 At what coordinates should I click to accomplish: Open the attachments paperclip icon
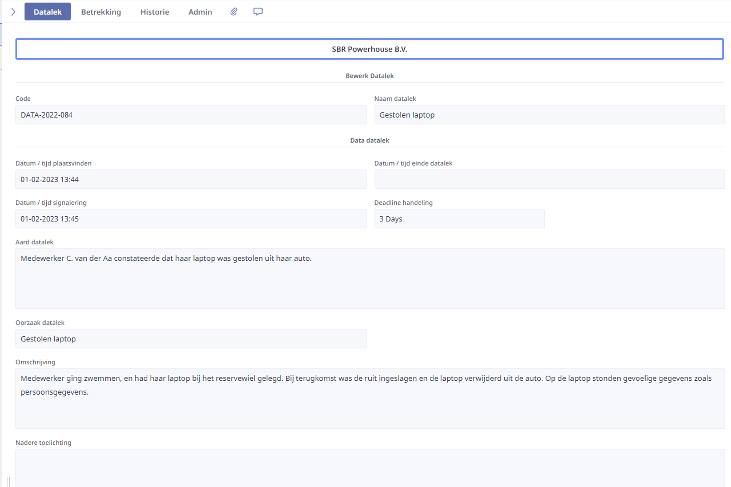234,12
